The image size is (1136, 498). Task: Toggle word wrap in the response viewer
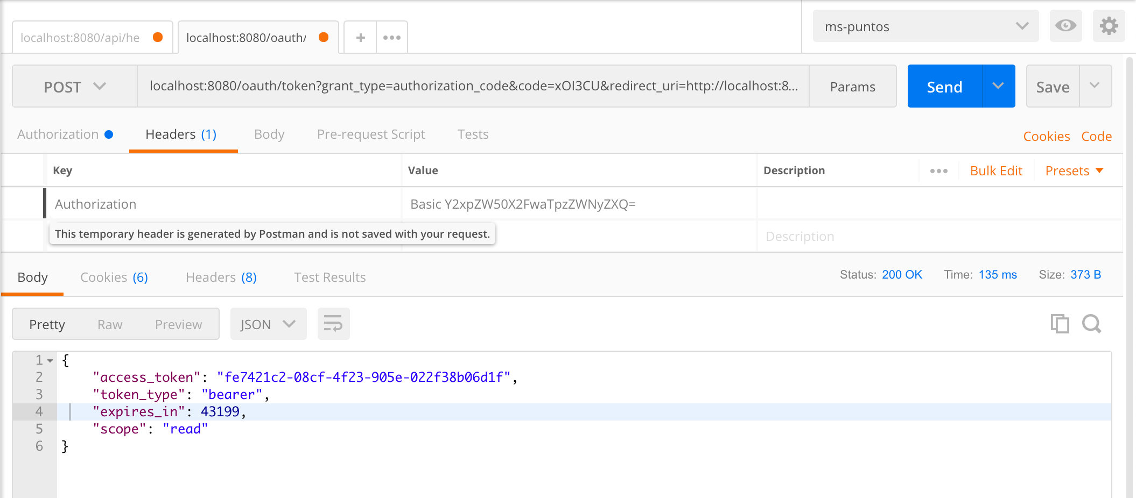click(333, 323)
